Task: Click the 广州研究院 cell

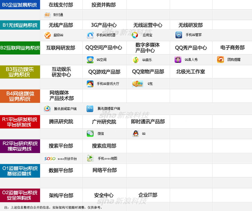Action: (104, 122)
